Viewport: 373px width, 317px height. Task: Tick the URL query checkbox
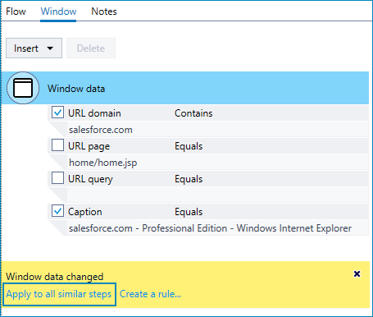(57, 178)
